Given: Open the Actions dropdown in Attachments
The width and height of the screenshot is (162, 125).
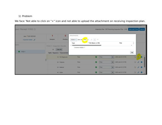Looking at the screenshot, I should tap(74, 40).
